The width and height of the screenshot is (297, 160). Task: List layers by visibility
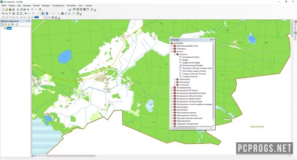click(9, 24)
